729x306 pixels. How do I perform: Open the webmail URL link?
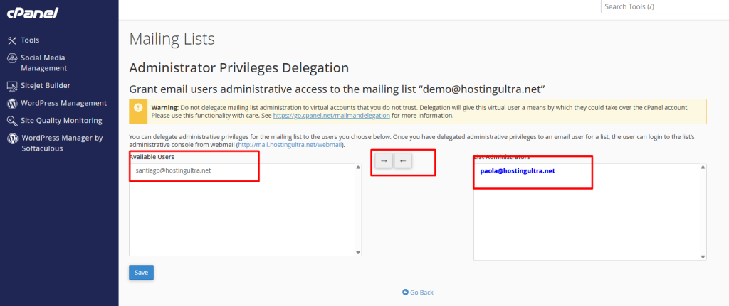pyautogui.click(x=290, y=145)
